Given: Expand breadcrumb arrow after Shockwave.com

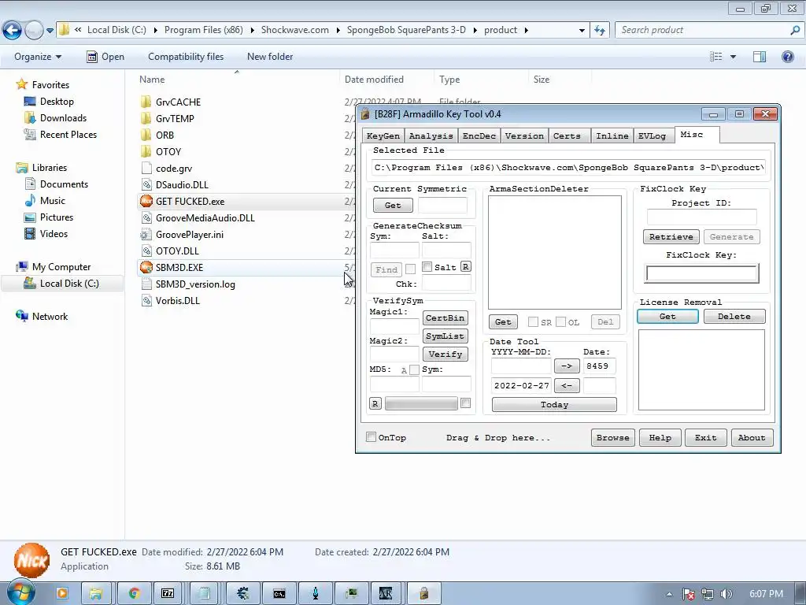Looking at the screenshot, I should [x=338, y=31].
